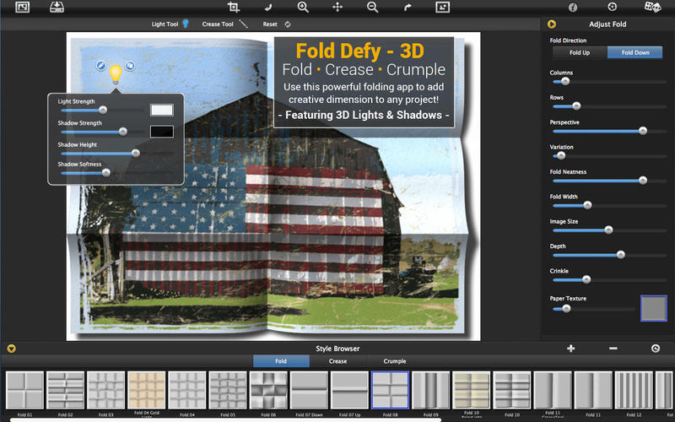Set fold direction to Fold Down
The width and height of the screenshot is (675, 422).
tap(635, 52)
